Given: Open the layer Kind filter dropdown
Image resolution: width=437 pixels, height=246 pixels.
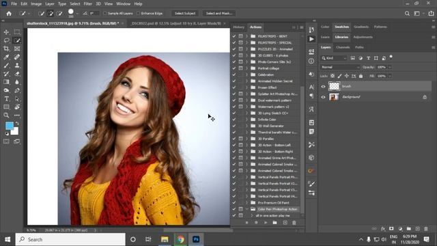Looking at the screenshot, I should 334,58.
